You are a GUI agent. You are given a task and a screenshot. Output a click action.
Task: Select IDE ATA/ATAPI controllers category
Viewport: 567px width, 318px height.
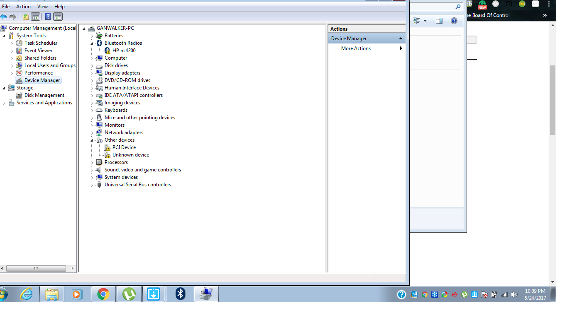(x=134, y=95)
